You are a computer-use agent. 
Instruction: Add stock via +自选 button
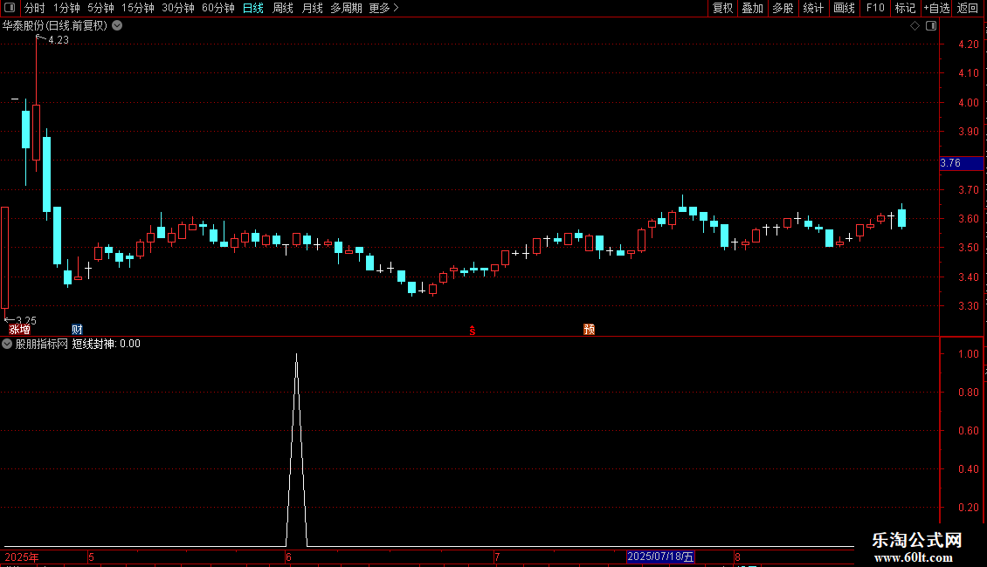coord(936,8)
